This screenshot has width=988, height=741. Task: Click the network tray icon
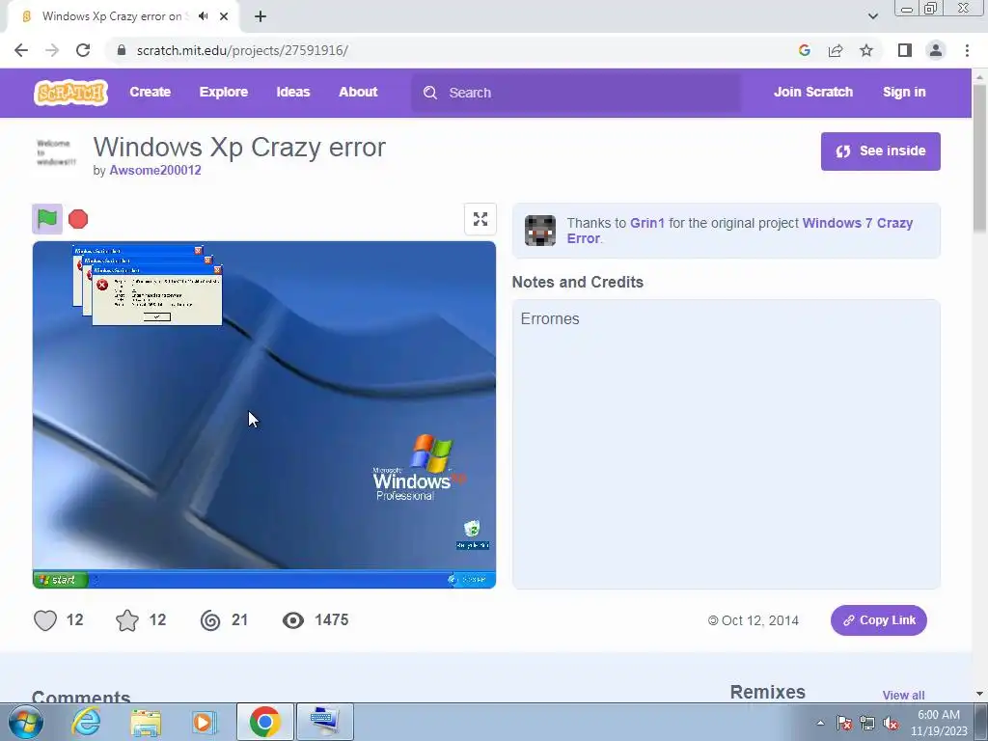[867, 723]
